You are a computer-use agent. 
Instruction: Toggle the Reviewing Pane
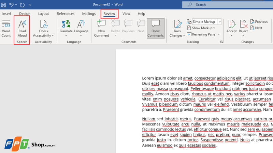click(201, 34)
